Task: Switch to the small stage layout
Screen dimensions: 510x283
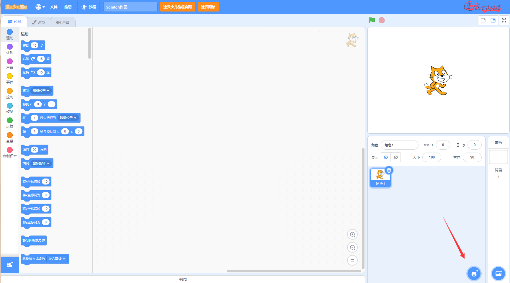Action: 483,20
